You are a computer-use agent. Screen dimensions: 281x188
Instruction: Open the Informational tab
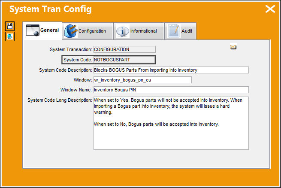[x=139, y=31]
